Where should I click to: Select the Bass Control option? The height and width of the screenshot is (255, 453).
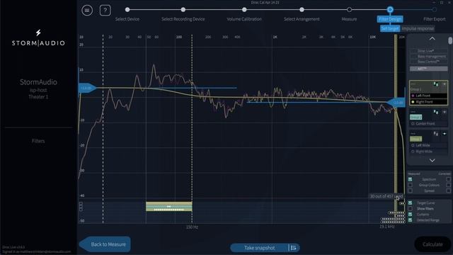click(x=429, y=62)
